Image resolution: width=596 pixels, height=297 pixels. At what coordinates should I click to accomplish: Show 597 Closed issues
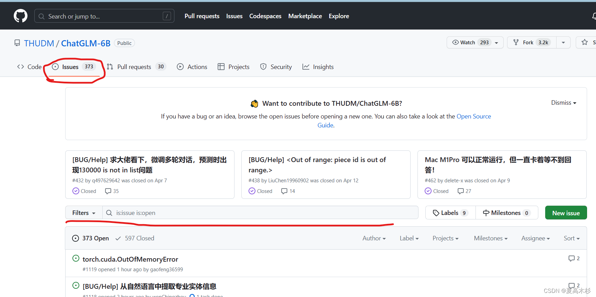pyautogui.click(x=135, y=238)
